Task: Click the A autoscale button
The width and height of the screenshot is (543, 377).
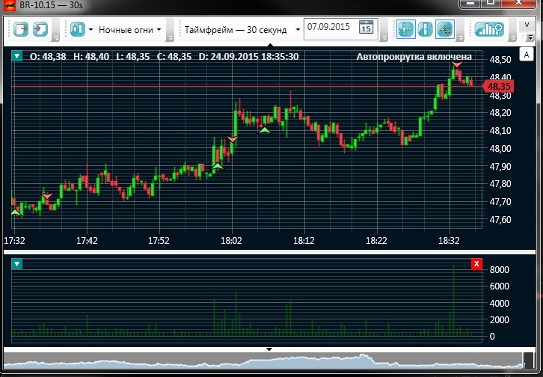Action: tap(527, 55)
